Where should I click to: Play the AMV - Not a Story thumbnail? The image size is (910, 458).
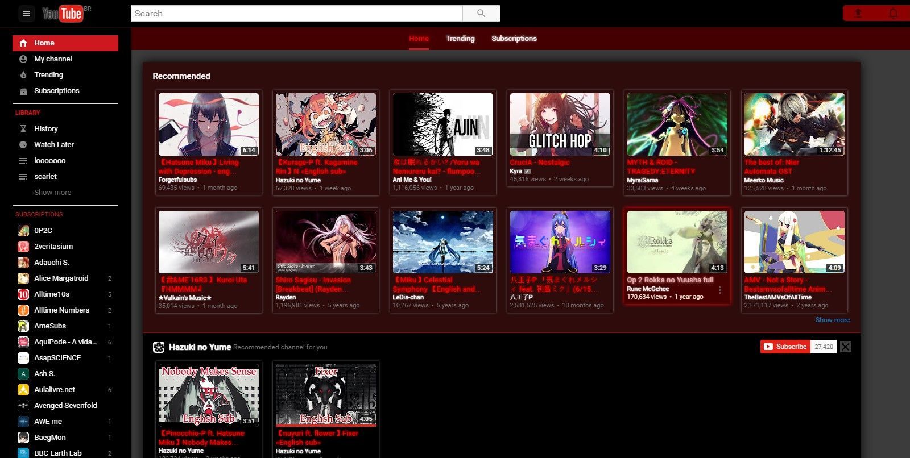point(795,242)
